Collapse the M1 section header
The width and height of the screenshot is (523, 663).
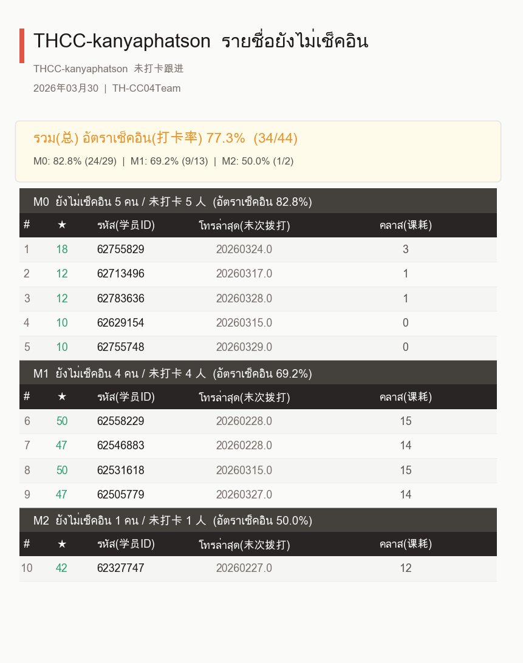[x=258, y=373]
